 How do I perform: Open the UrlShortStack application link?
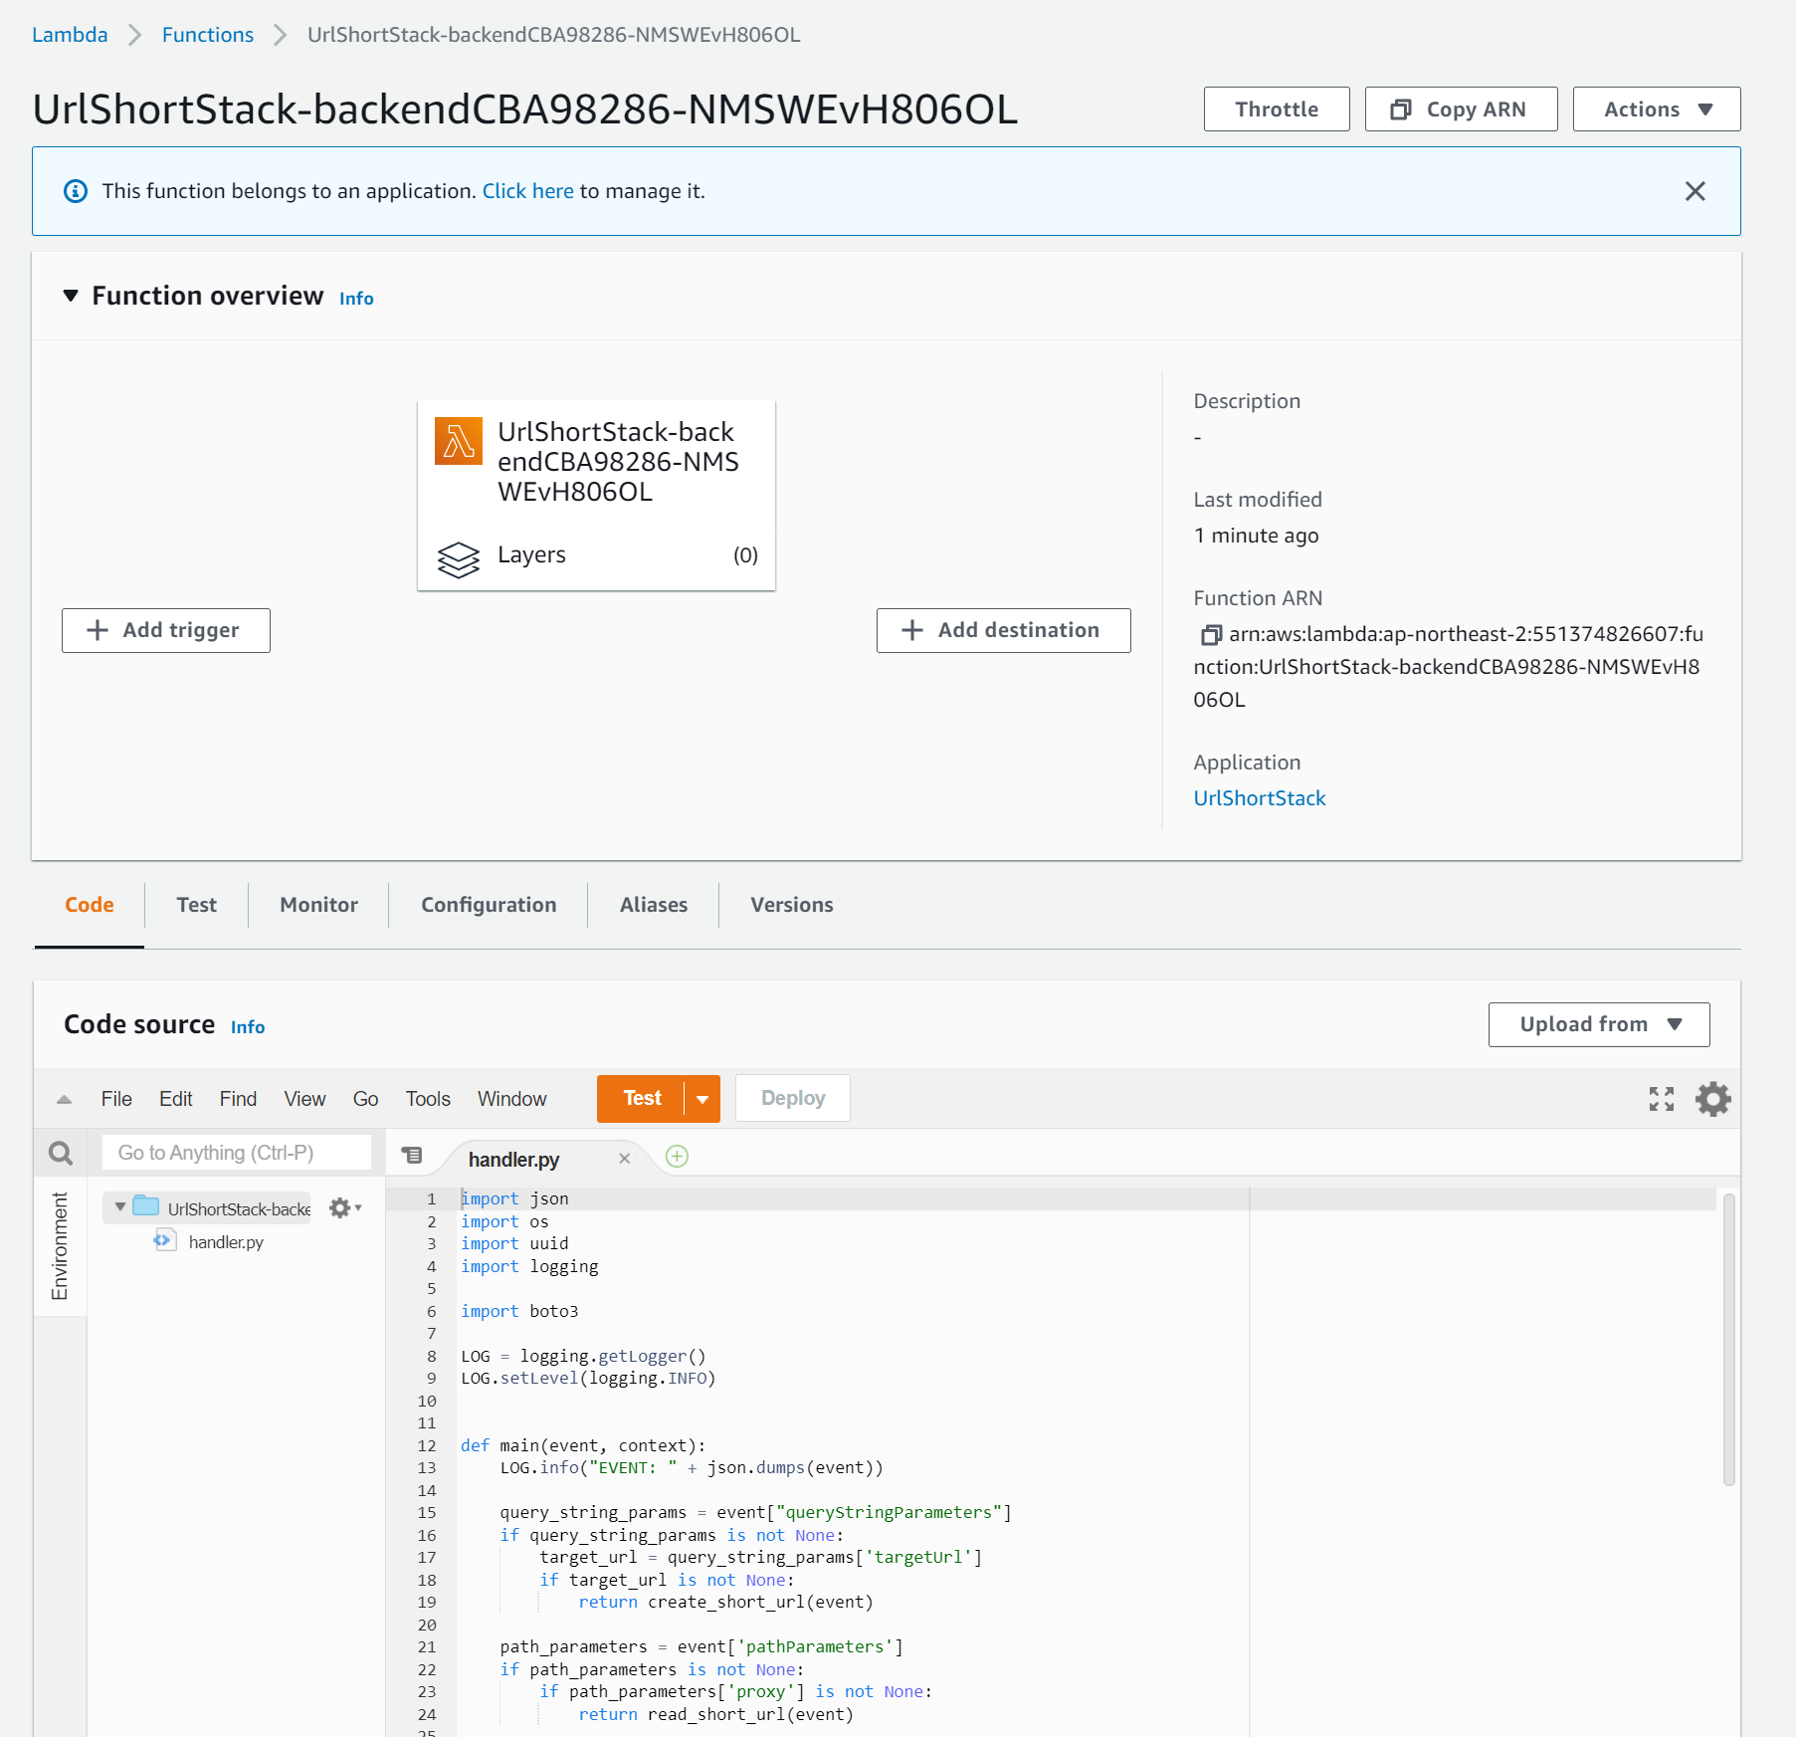coord(1260,798)
